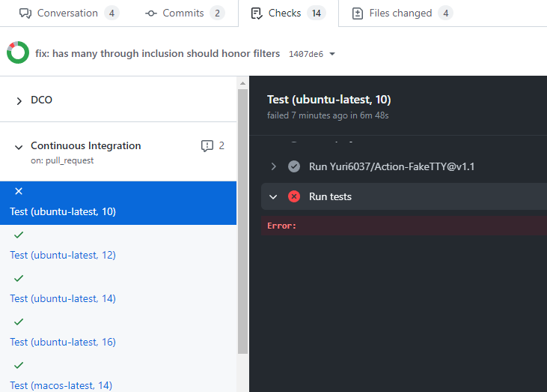
Task: Click the check status donut icon
Action: coord(18,52)
